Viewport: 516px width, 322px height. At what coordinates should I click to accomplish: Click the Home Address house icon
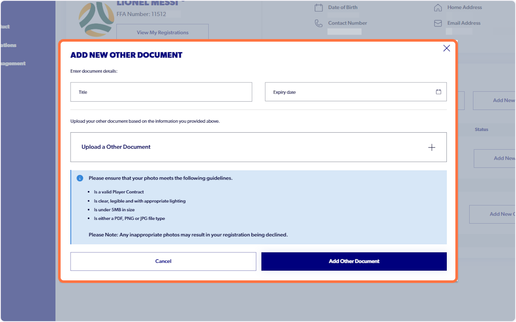tap(438, 8)
